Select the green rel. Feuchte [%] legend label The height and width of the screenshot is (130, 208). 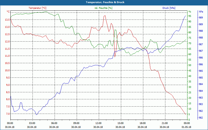click(103, 8)
